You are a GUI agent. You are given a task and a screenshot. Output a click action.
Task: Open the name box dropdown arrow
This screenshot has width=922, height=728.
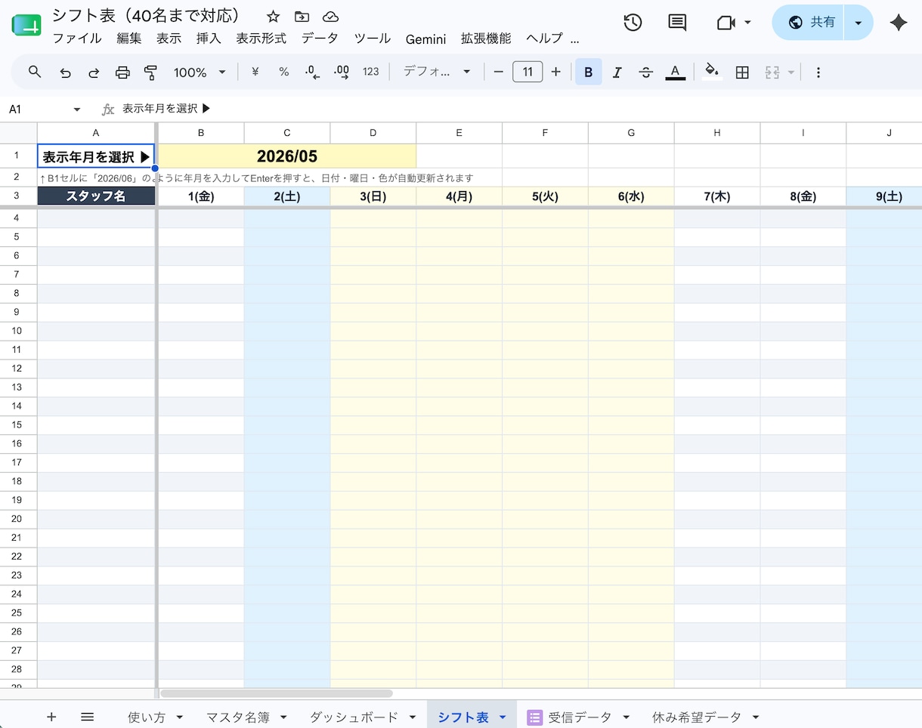(x=76, y=110)
